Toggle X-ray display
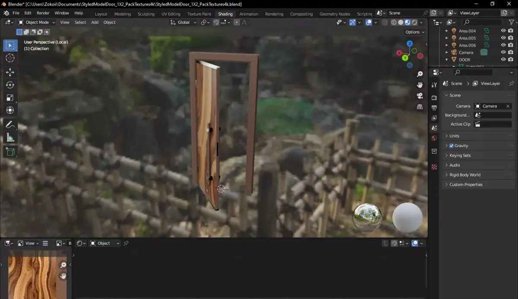Image resolution: width=518 pixels, height=299 pixels. point(385,22)
